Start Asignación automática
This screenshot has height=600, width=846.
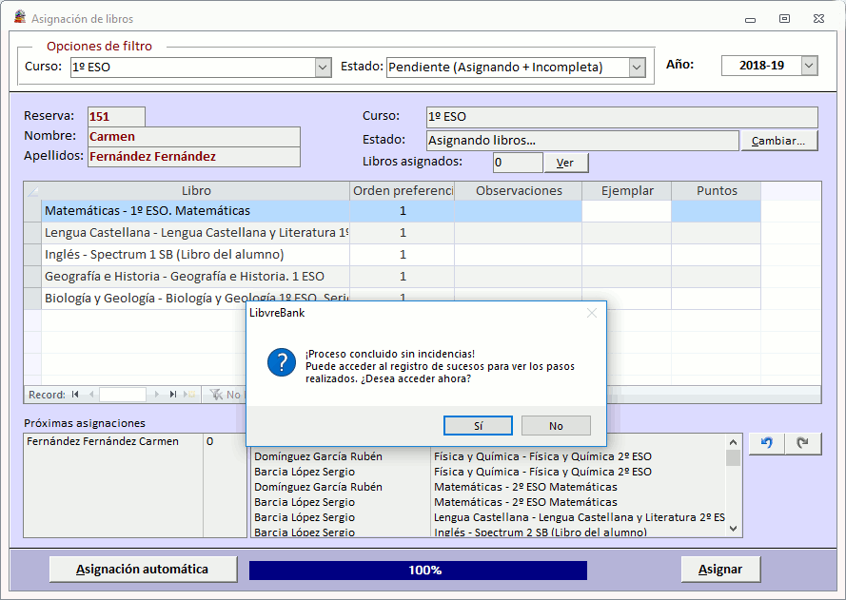coord(143,569)
